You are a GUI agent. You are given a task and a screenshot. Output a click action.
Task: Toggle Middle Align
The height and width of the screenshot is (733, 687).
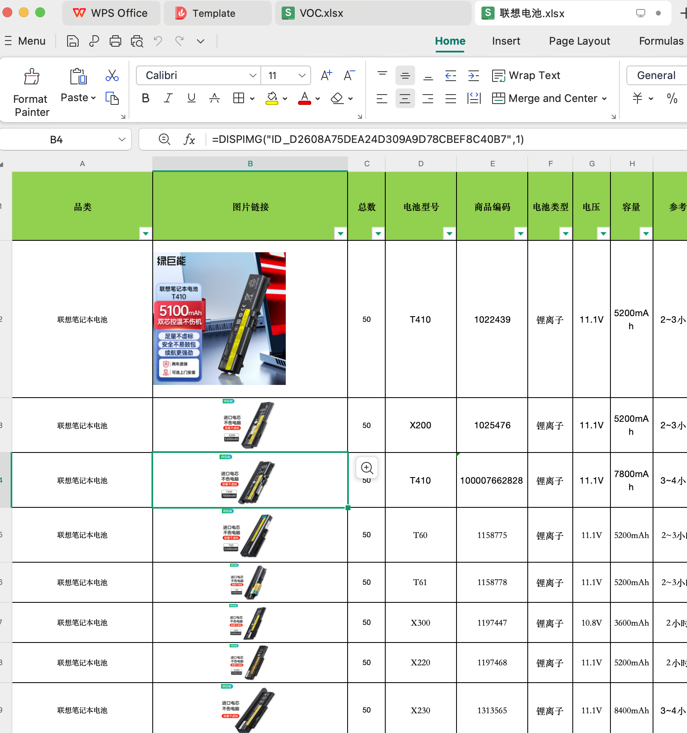point(405,75)
